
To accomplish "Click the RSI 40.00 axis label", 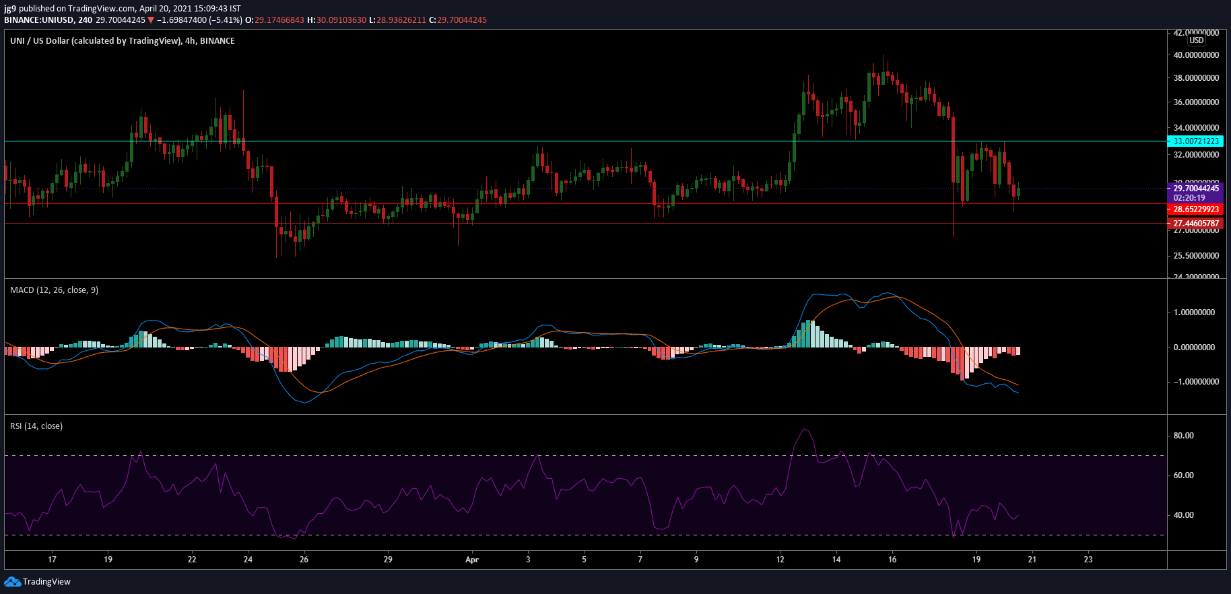I will (1183, 515).
